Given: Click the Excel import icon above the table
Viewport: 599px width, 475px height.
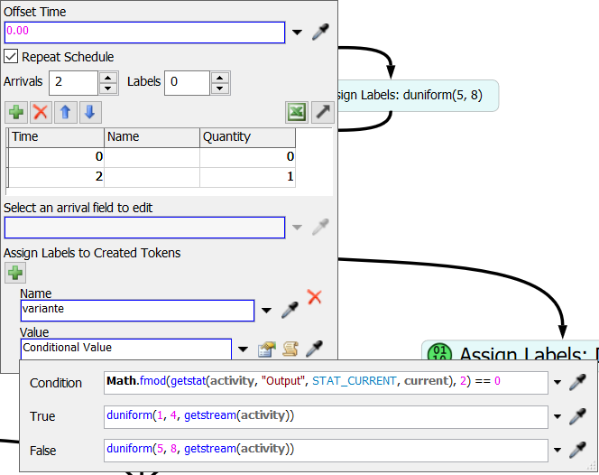Looking at the screenshot, I should (297, 113).
